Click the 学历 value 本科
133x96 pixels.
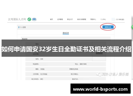tap(42, 59)
